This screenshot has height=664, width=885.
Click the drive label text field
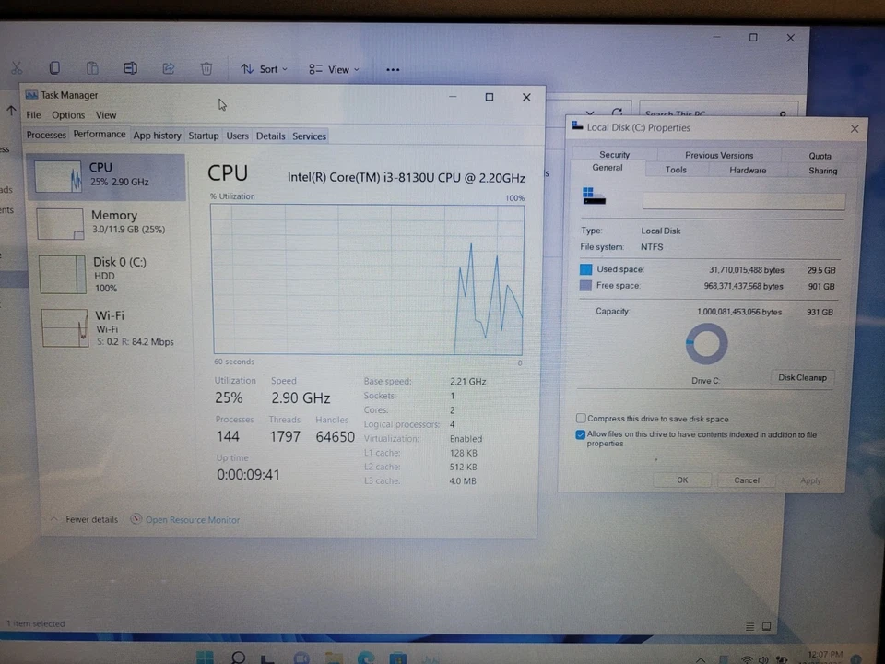[744, 201]
